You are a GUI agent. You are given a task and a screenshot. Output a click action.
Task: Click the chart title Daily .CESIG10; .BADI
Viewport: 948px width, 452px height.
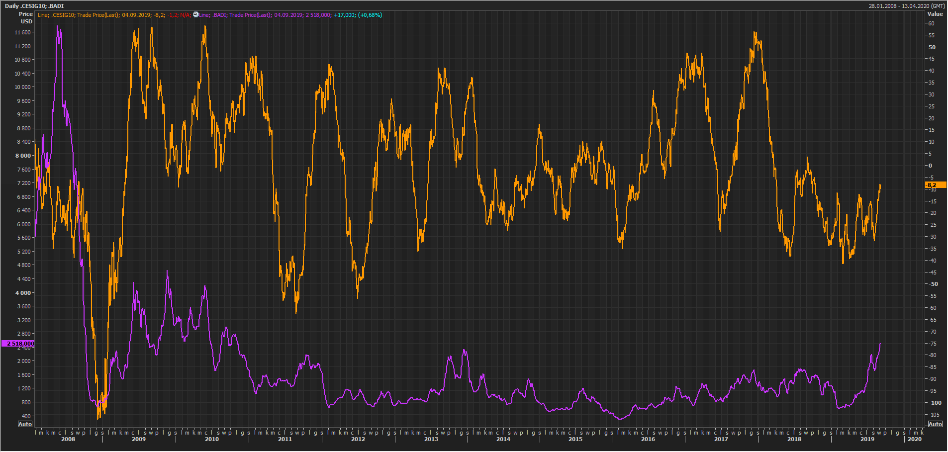click(x=34, y=6)
